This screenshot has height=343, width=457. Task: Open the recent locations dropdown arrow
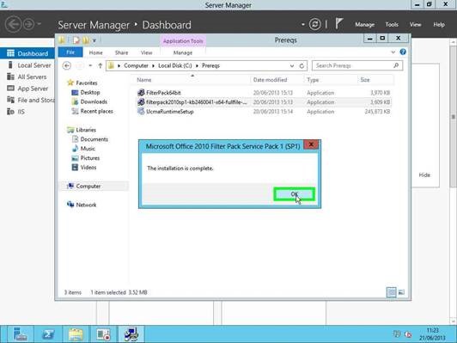pyautogui.click(x=90, y=65)
